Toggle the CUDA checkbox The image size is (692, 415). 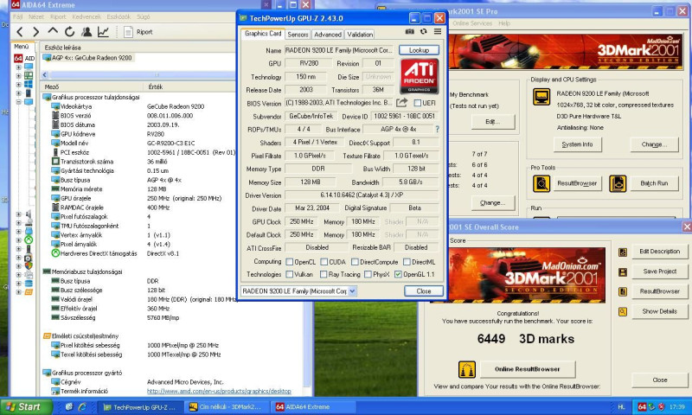coord(324,261)
